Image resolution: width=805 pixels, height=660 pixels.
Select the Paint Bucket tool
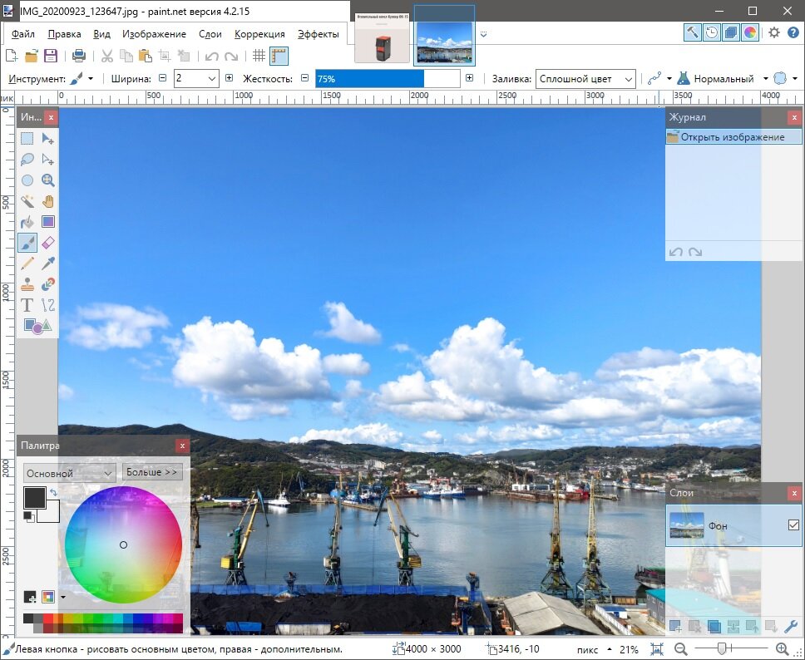point(27,222)
